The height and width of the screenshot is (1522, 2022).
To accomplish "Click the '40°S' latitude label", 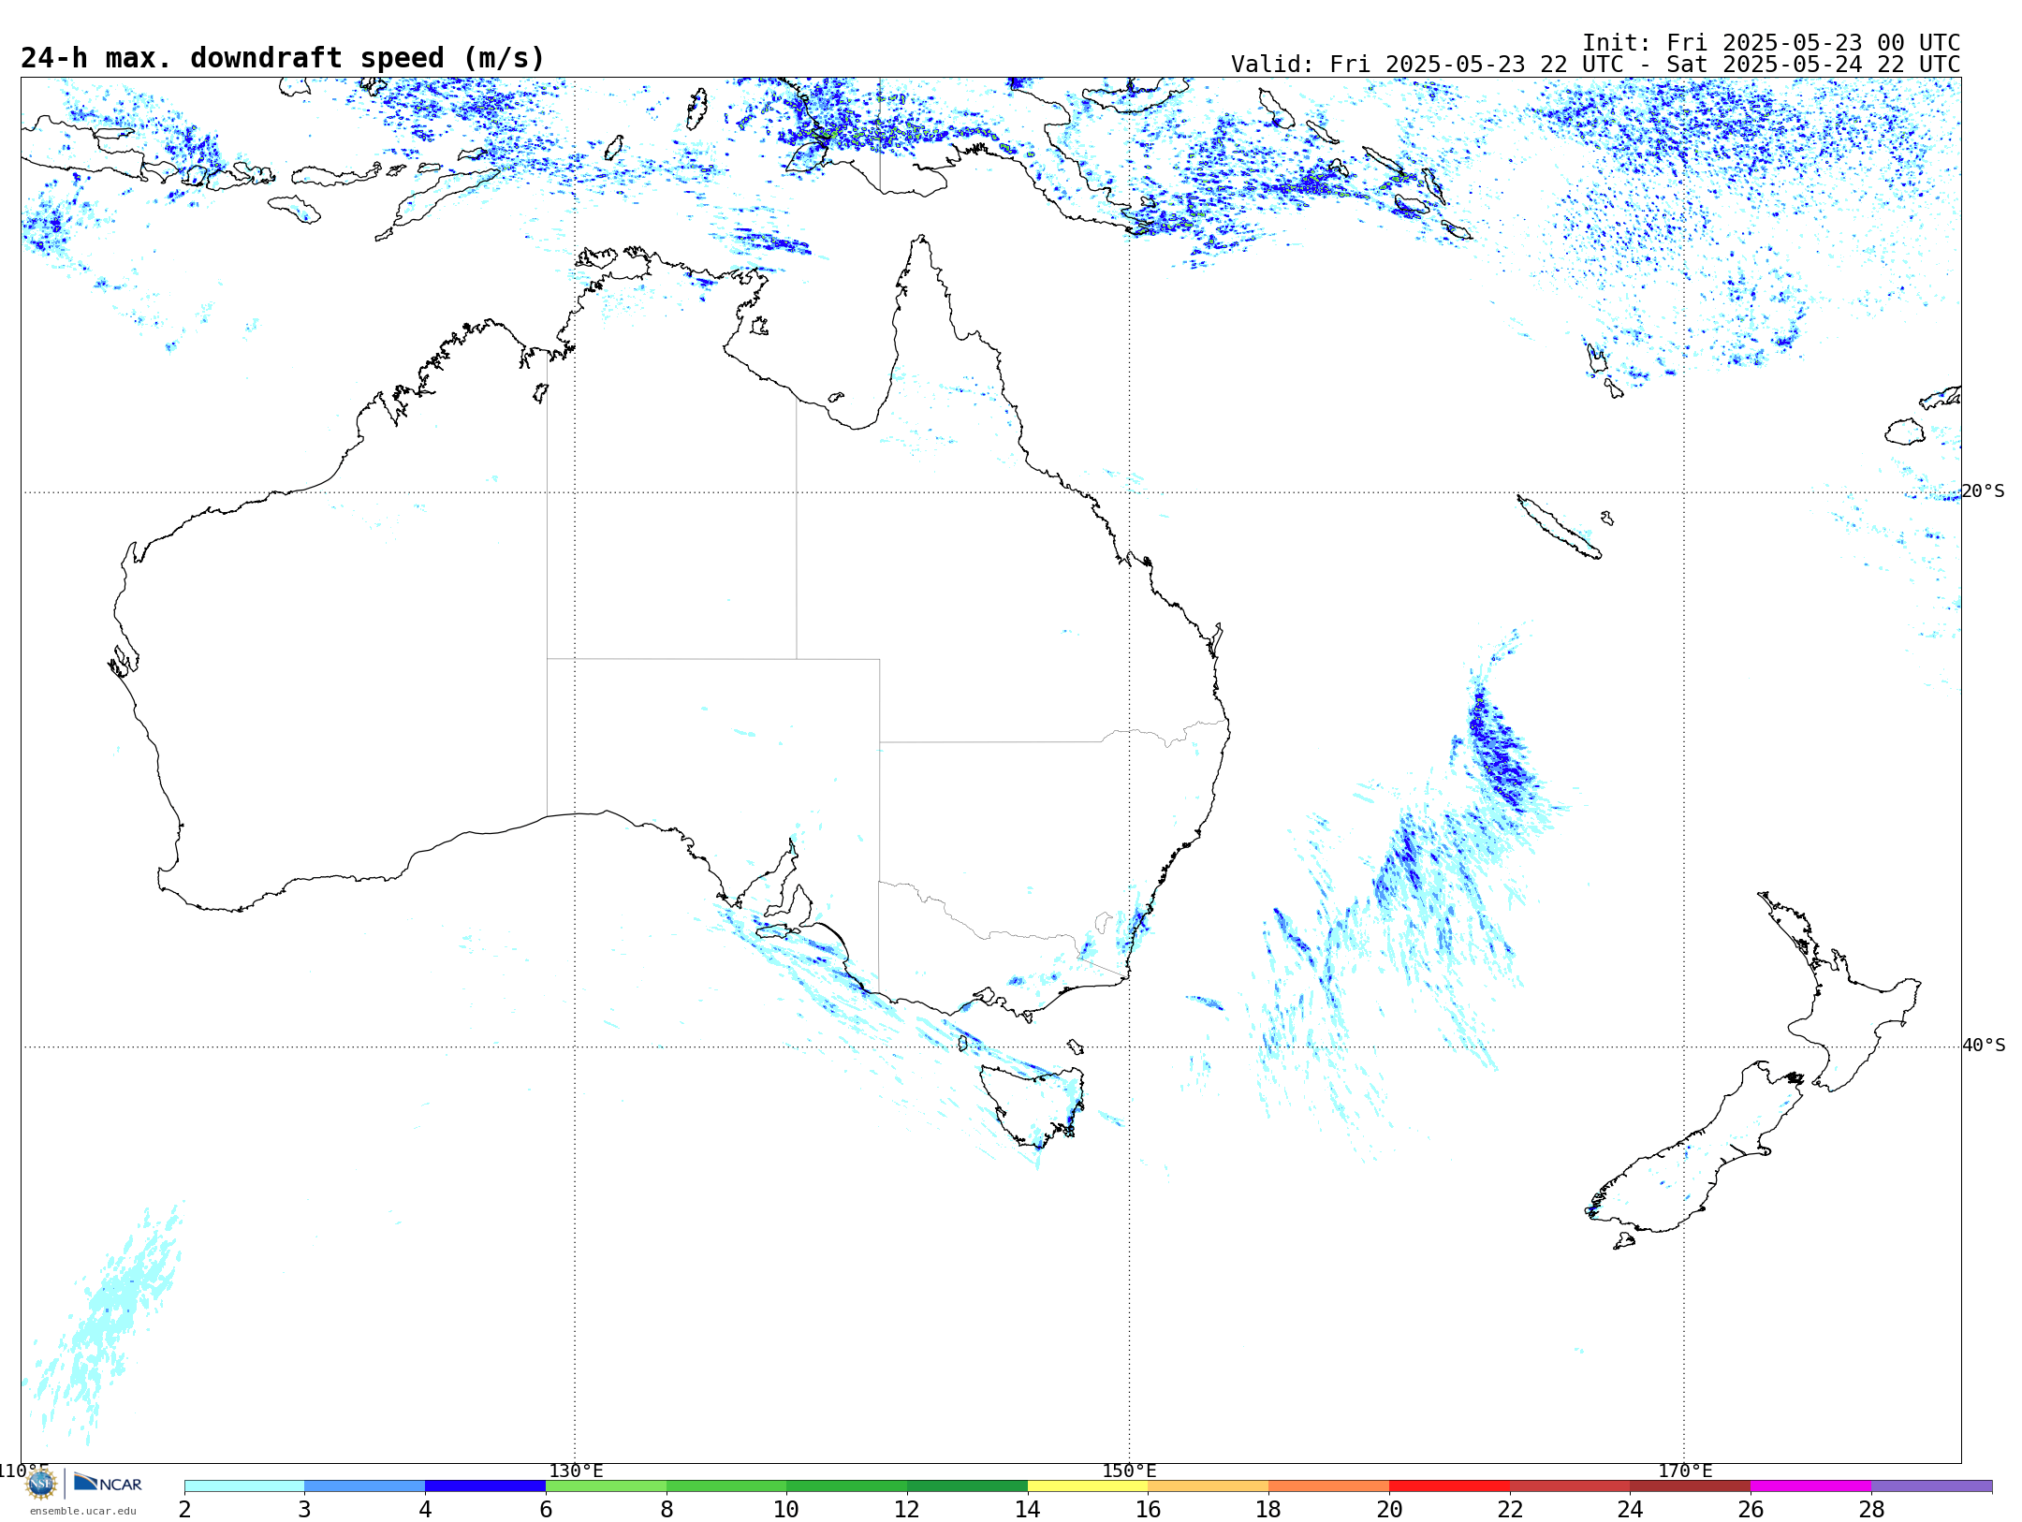I will point(1983,1046).
